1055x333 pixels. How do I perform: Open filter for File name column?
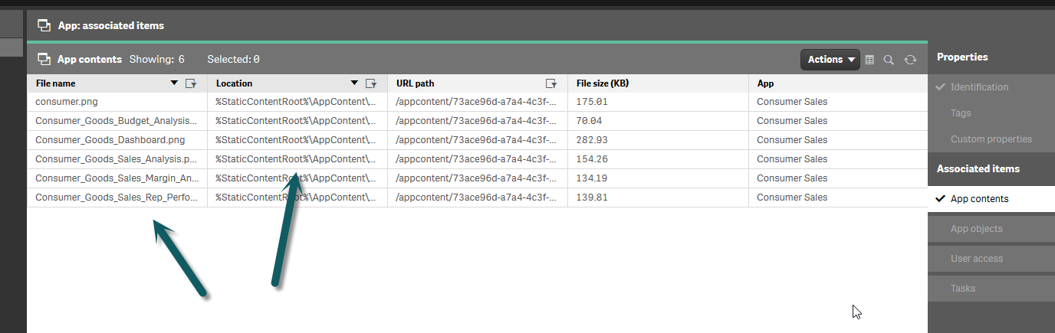[x=191, y=83]
